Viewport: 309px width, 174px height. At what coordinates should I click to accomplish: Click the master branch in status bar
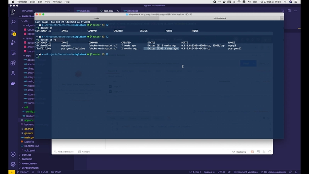23,172
